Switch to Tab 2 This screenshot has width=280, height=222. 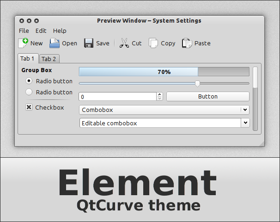point(49,59)
